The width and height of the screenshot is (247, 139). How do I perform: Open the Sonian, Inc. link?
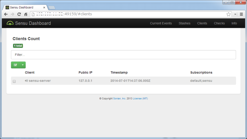[119, 98]
